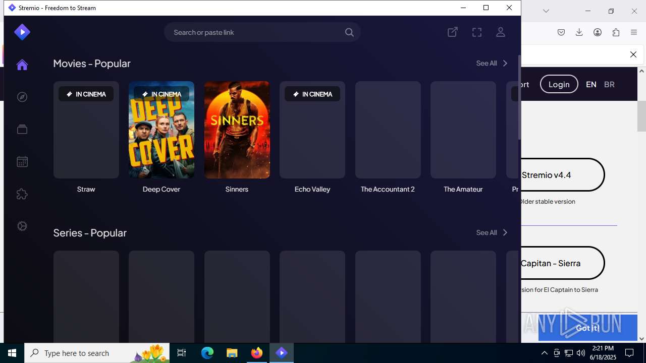Image resolution: width=646 pixels, height=363 pixels.
Task: Click the Search or paste link field
Action: click(262, 32)
